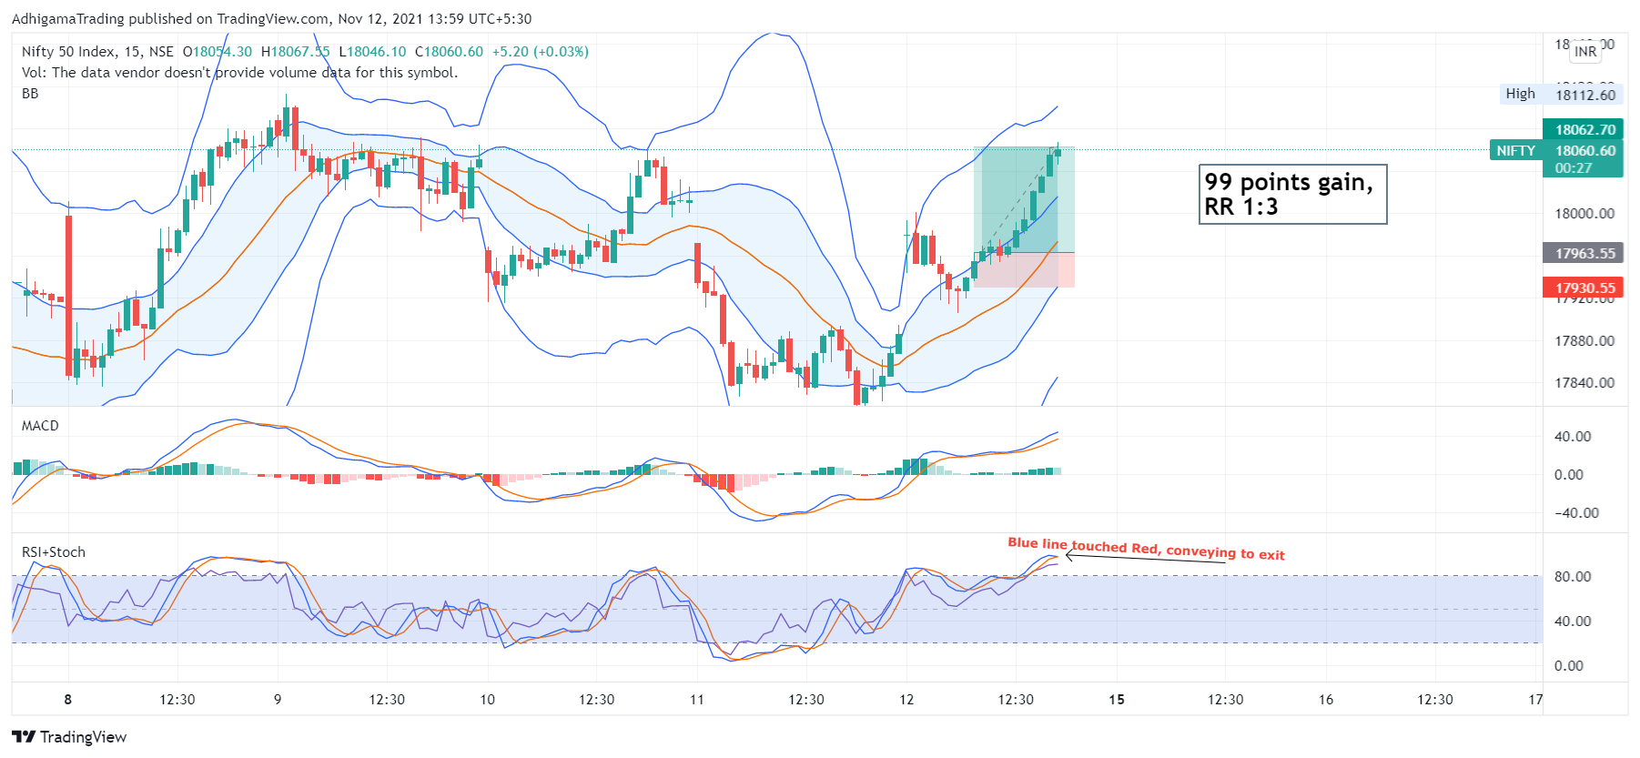
Task: Click the change value +5.20 (+0.03%)
Action: [541, 52]
